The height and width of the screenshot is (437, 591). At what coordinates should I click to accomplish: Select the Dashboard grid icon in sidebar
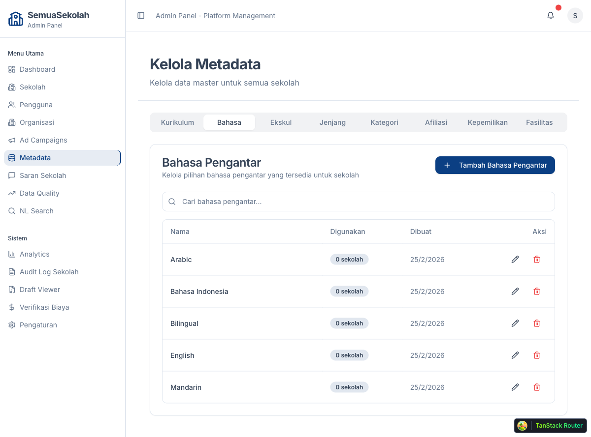(11, 69)
